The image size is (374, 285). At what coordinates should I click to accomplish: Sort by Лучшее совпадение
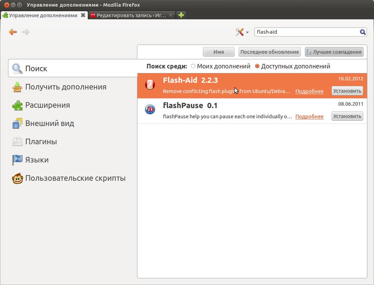click(x=334, y=52)
